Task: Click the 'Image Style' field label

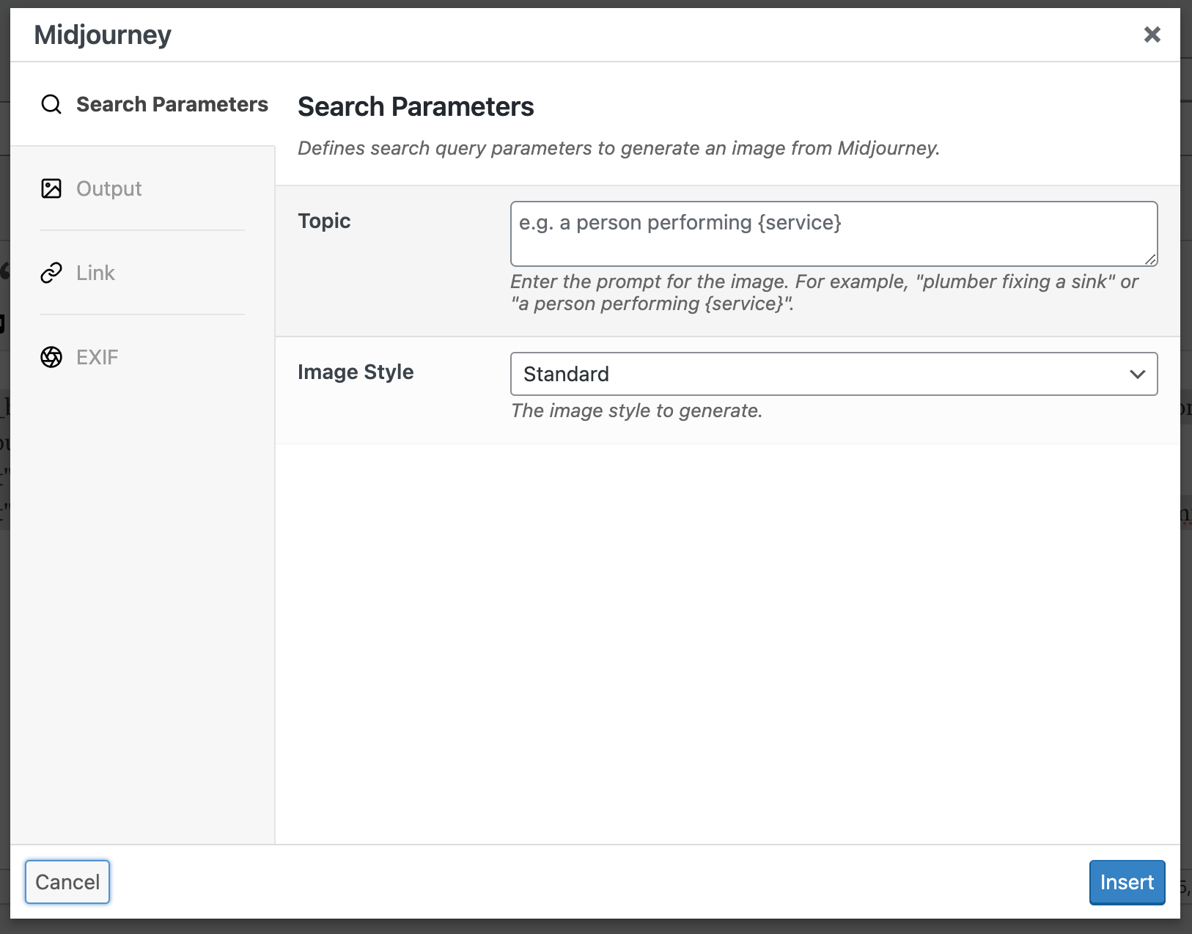Action: [x=356, y=372]
